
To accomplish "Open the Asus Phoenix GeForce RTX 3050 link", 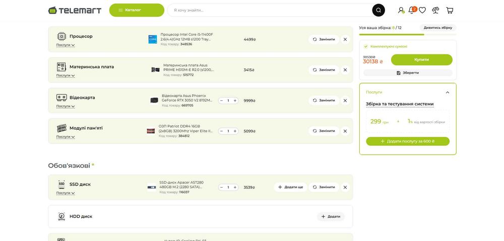I will coord(187,98).
